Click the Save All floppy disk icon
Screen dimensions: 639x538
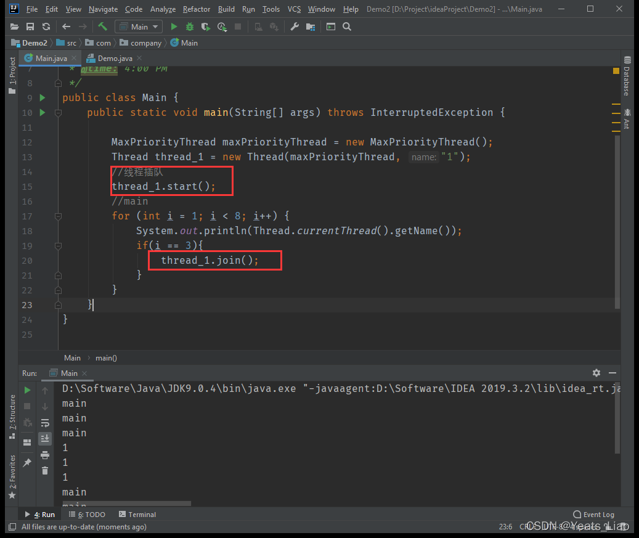coord(30,26)
